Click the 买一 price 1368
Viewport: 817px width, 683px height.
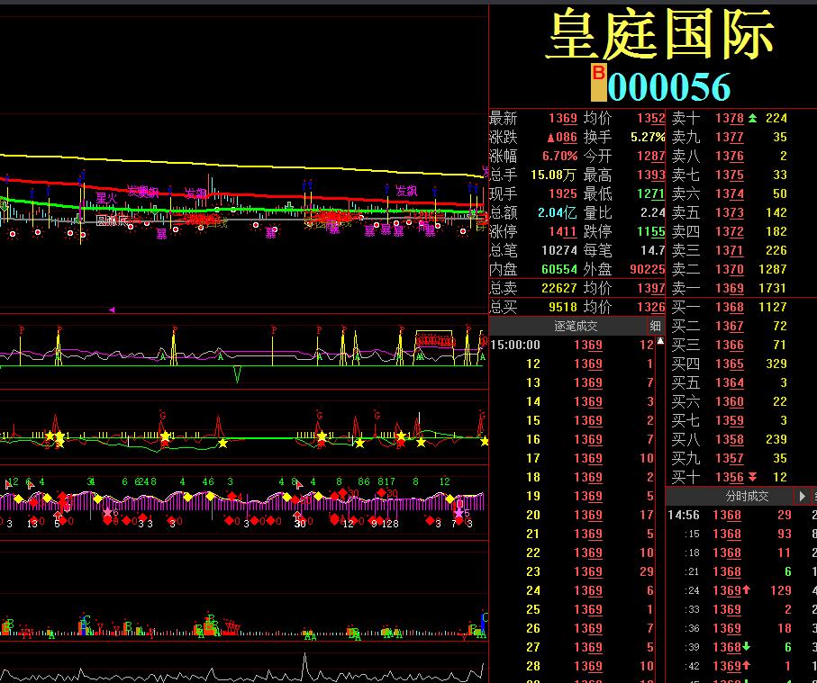click(730, 307)
